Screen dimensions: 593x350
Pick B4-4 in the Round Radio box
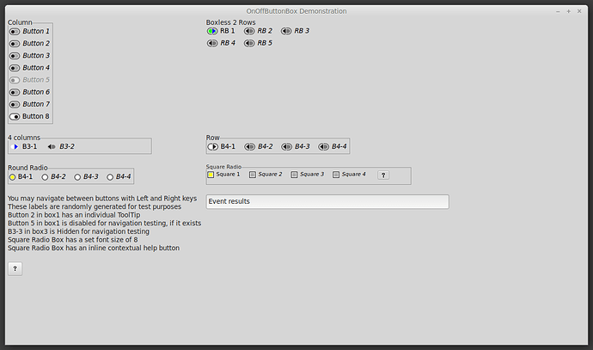(119, 176)
